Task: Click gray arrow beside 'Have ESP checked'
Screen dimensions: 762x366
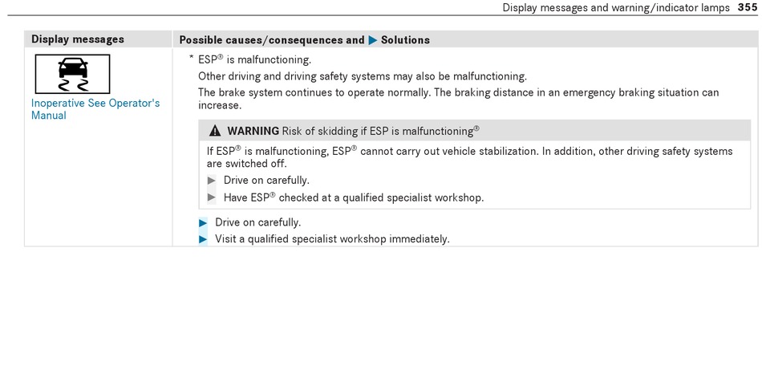Action: pos(212,197)
